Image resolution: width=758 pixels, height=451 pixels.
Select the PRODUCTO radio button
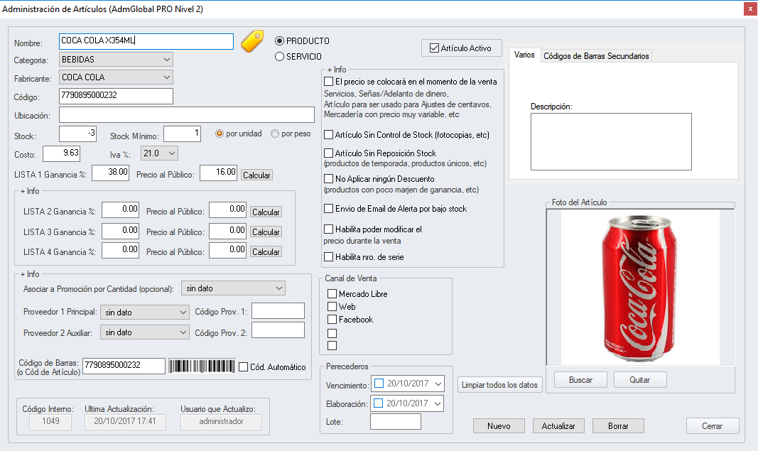point(279,41)
